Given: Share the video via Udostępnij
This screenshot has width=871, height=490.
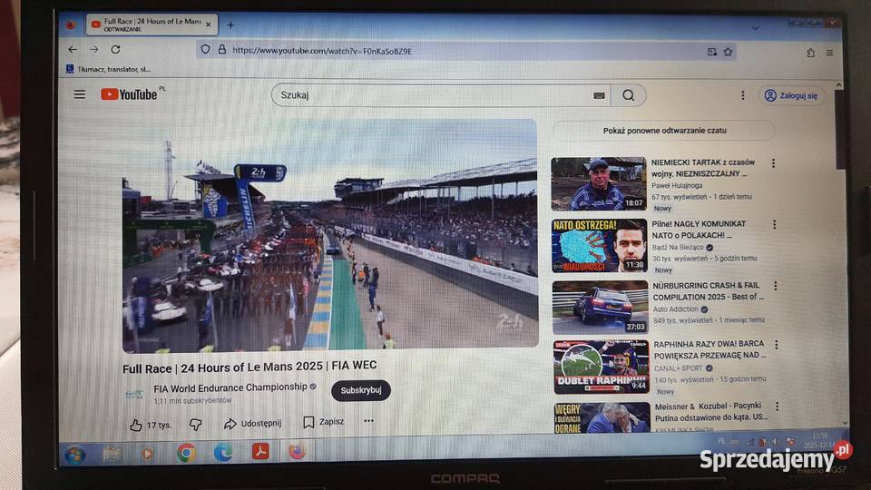Looking at the screenshot, I should coord(252,423).
